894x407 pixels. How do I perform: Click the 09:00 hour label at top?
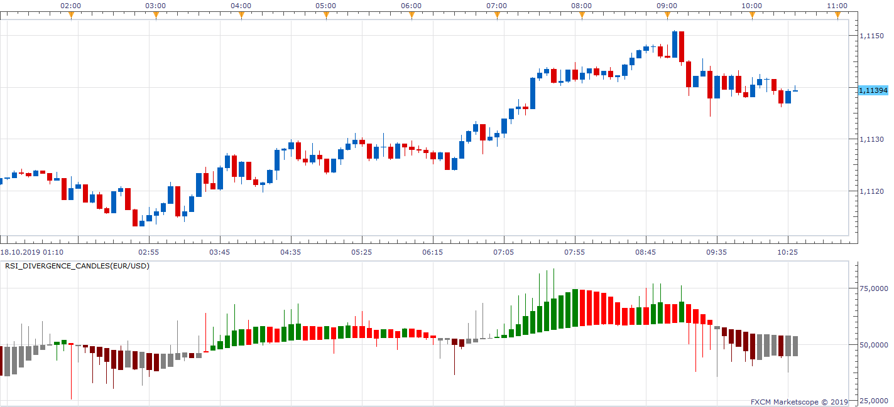[667, 6]
